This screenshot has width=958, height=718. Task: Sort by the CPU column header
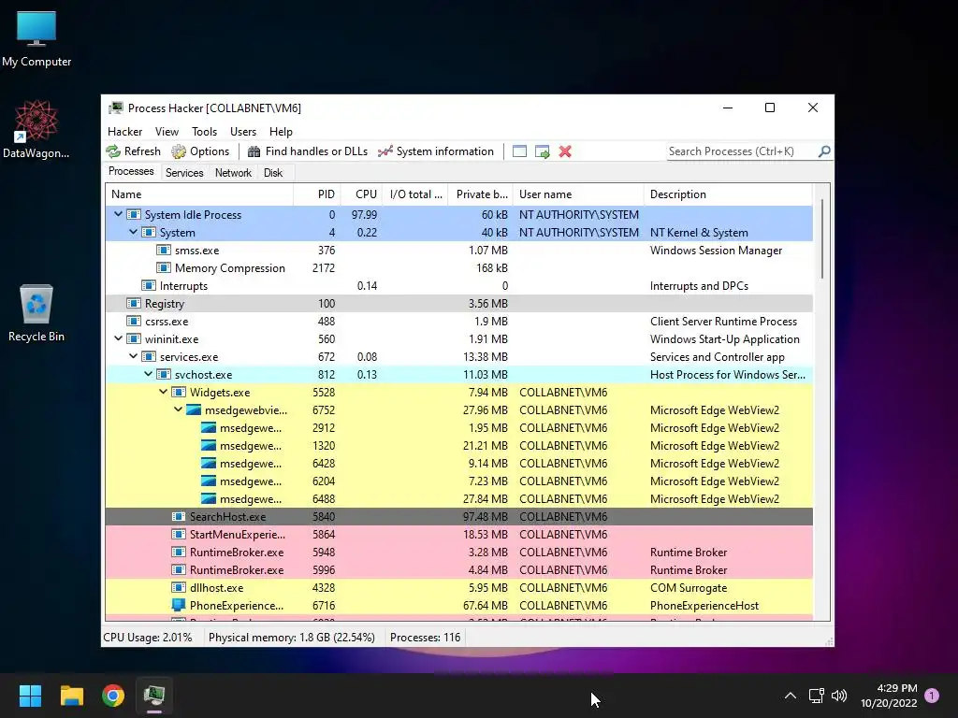[x=362, y=194]
